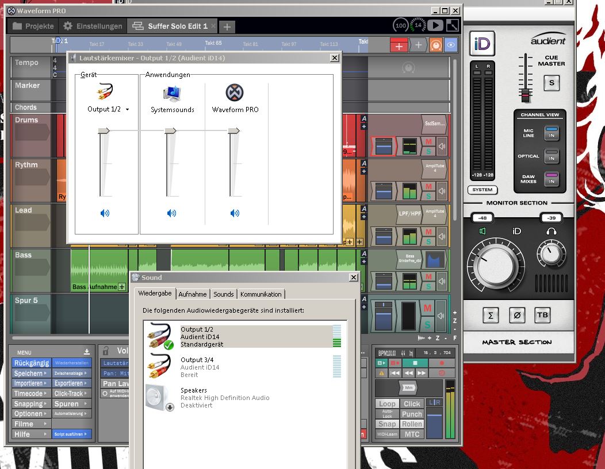Click the record button in transport
This screenshot has width=605, height=469.
(442, 363)
